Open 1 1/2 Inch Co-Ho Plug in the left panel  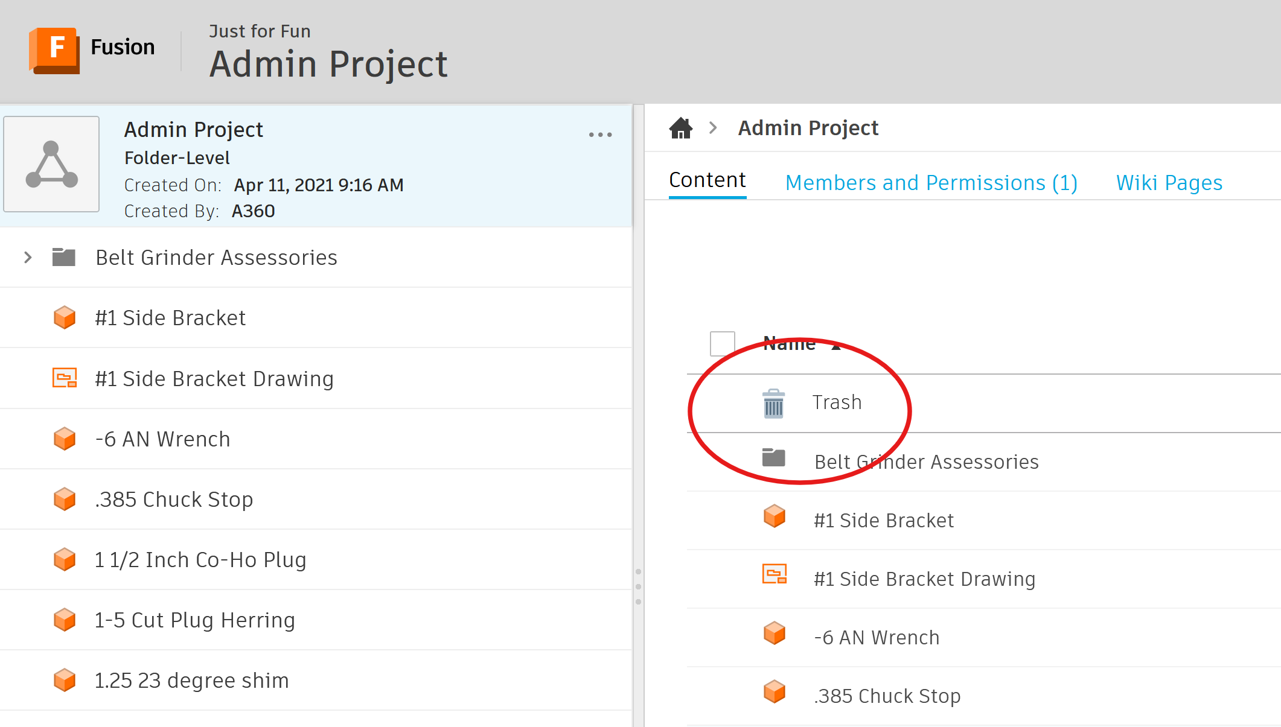pos(200,560)
